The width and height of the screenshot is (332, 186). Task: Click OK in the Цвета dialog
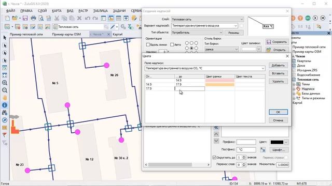pos(278,112)
